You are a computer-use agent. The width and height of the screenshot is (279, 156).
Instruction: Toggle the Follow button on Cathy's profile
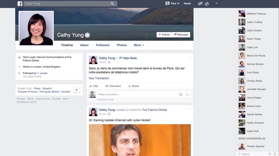click(164, 34)
